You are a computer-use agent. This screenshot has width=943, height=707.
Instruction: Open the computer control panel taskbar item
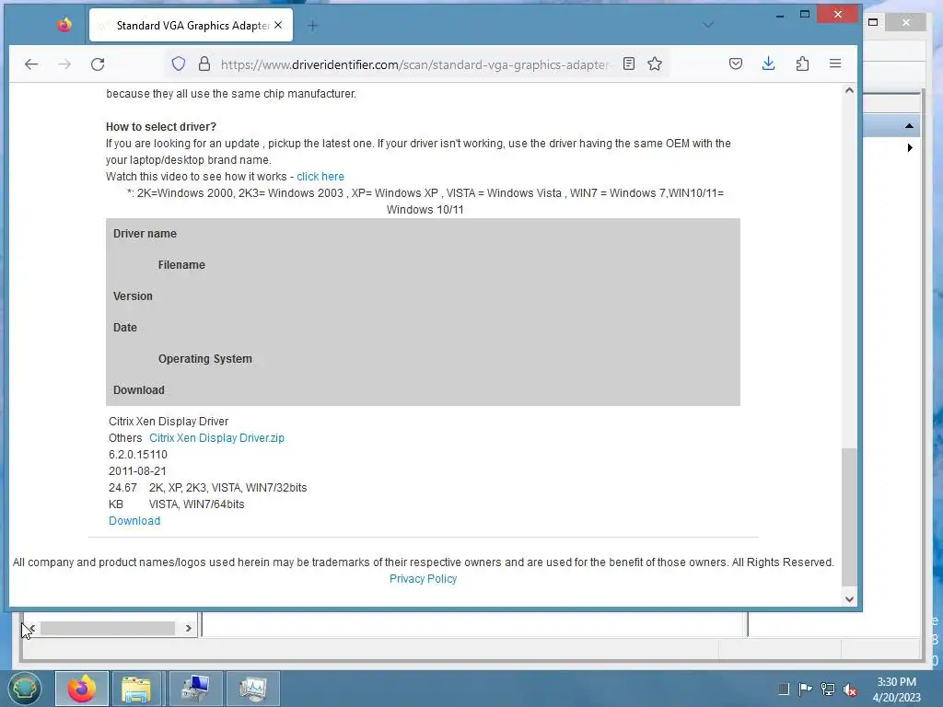196,689
